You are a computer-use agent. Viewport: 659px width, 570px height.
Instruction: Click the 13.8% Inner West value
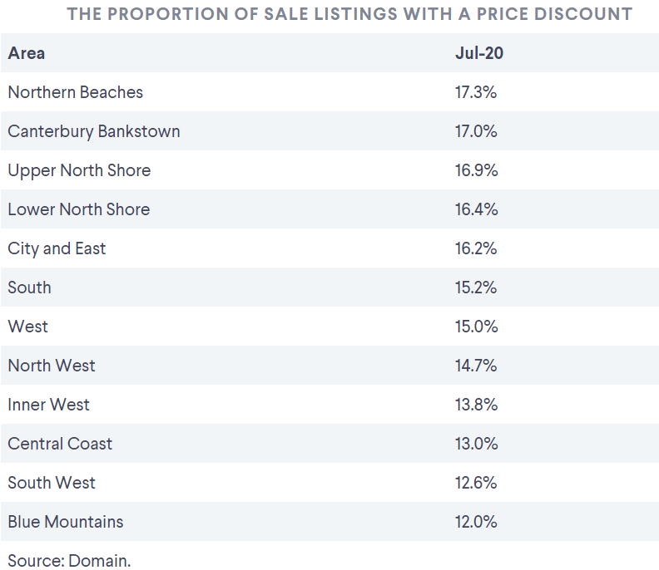pyautogui.click(x=476, y=405)
